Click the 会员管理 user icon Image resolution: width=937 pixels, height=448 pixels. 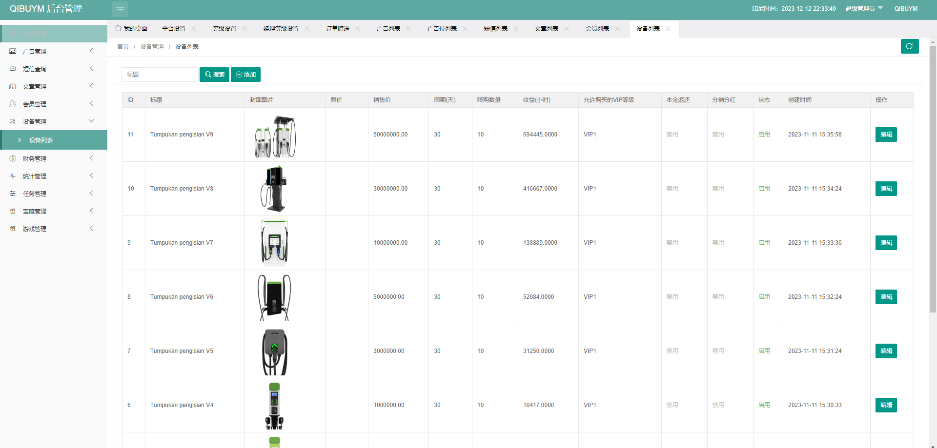point(13,104)
